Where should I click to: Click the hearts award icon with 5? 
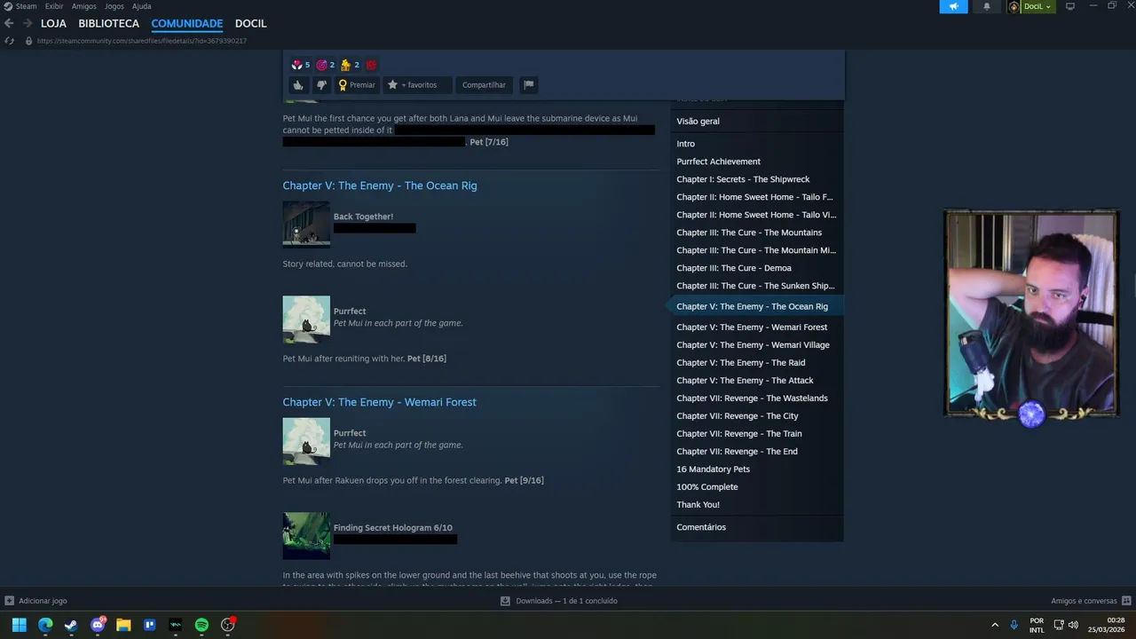pyautogui.click(x=297, y=65)
